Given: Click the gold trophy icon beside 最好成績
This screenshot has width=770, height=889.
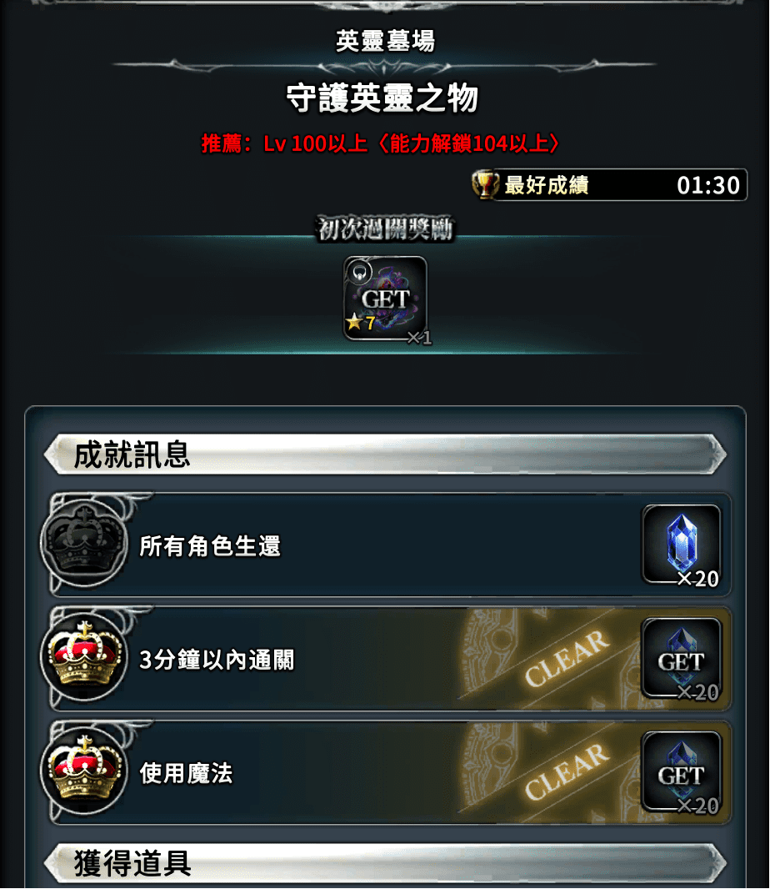Looking at the screenshot, I should (484, 185).
